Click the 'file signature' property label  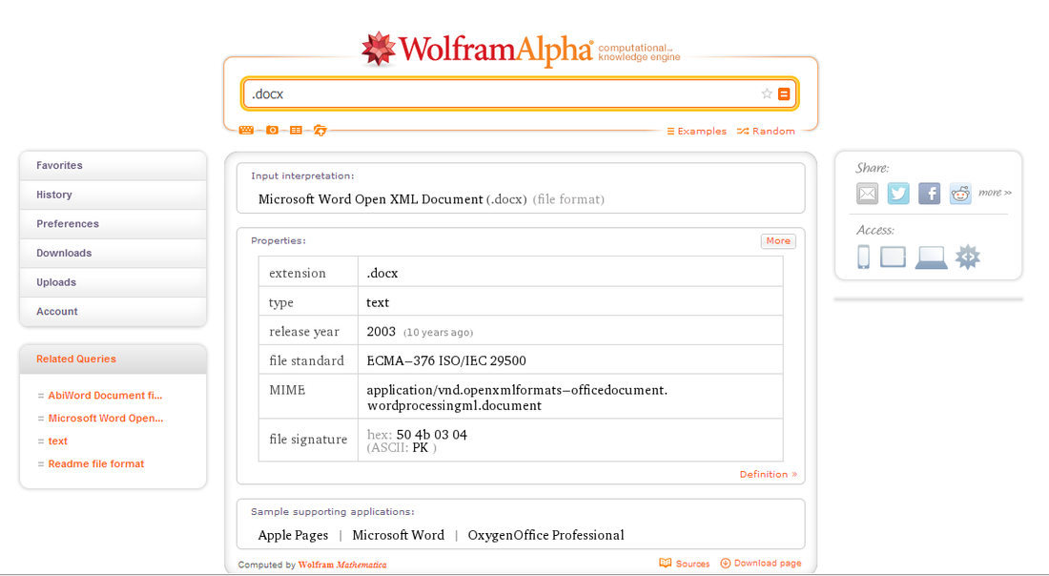pos(308,440)
